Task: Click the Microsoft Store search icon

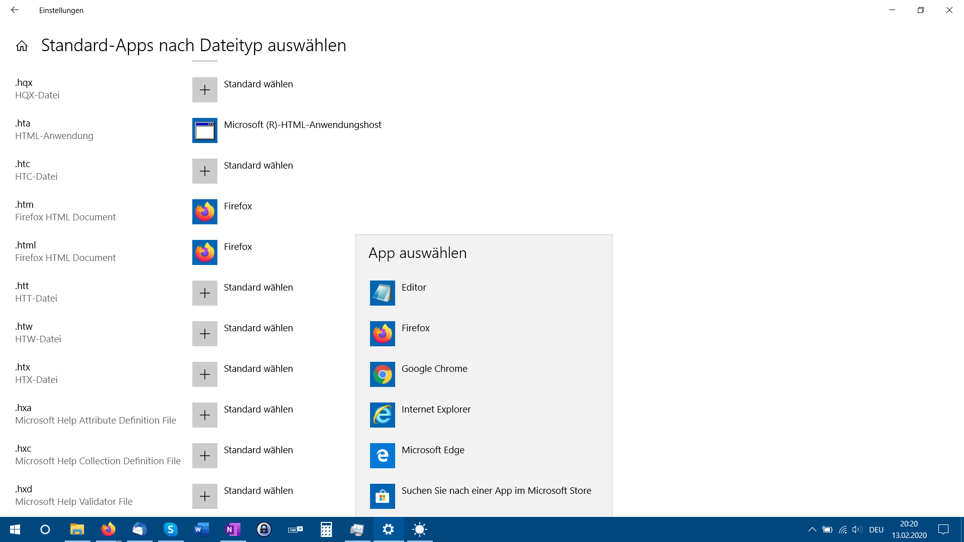Action: [382, 496]
